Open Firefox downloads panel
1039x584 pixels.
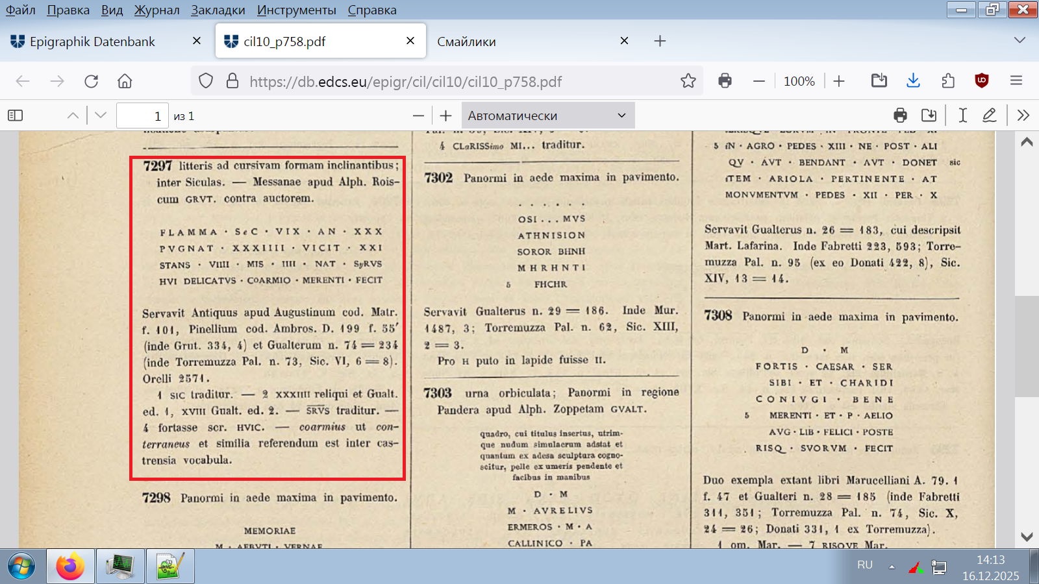[x=913, y=81]
